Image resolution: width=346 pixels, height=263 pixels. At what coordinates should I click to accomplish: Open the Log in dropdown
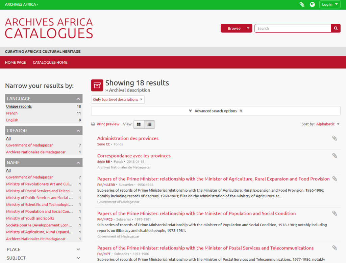click(330, 4)
